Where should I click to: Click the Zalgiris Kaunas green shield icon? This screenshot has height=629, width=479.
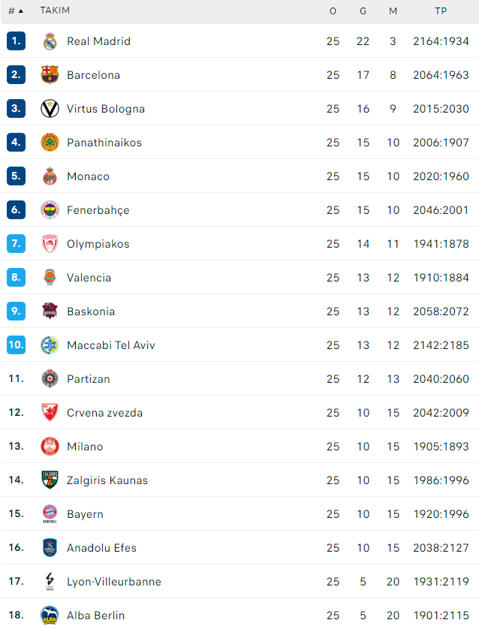(50, 480)
